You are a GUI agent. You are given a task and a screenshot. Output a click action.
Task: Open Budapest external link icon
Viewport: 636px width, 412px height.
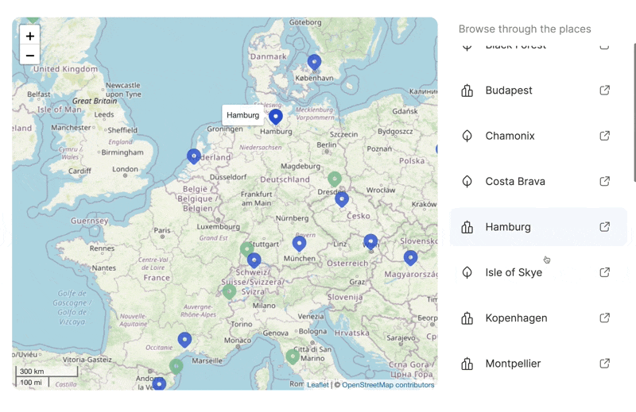coord(604,90)
